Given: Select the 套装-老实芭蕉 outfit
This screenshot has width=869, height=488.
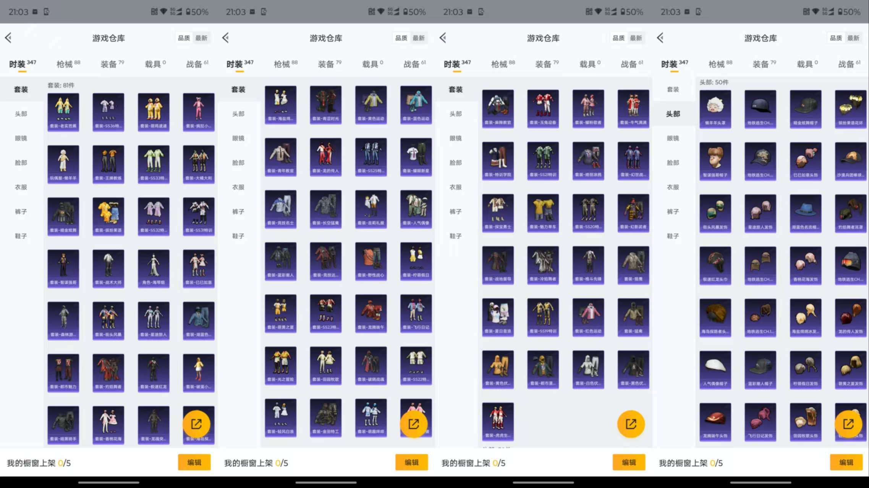Looking at the screenshot, I should click(x=63, y=112).
